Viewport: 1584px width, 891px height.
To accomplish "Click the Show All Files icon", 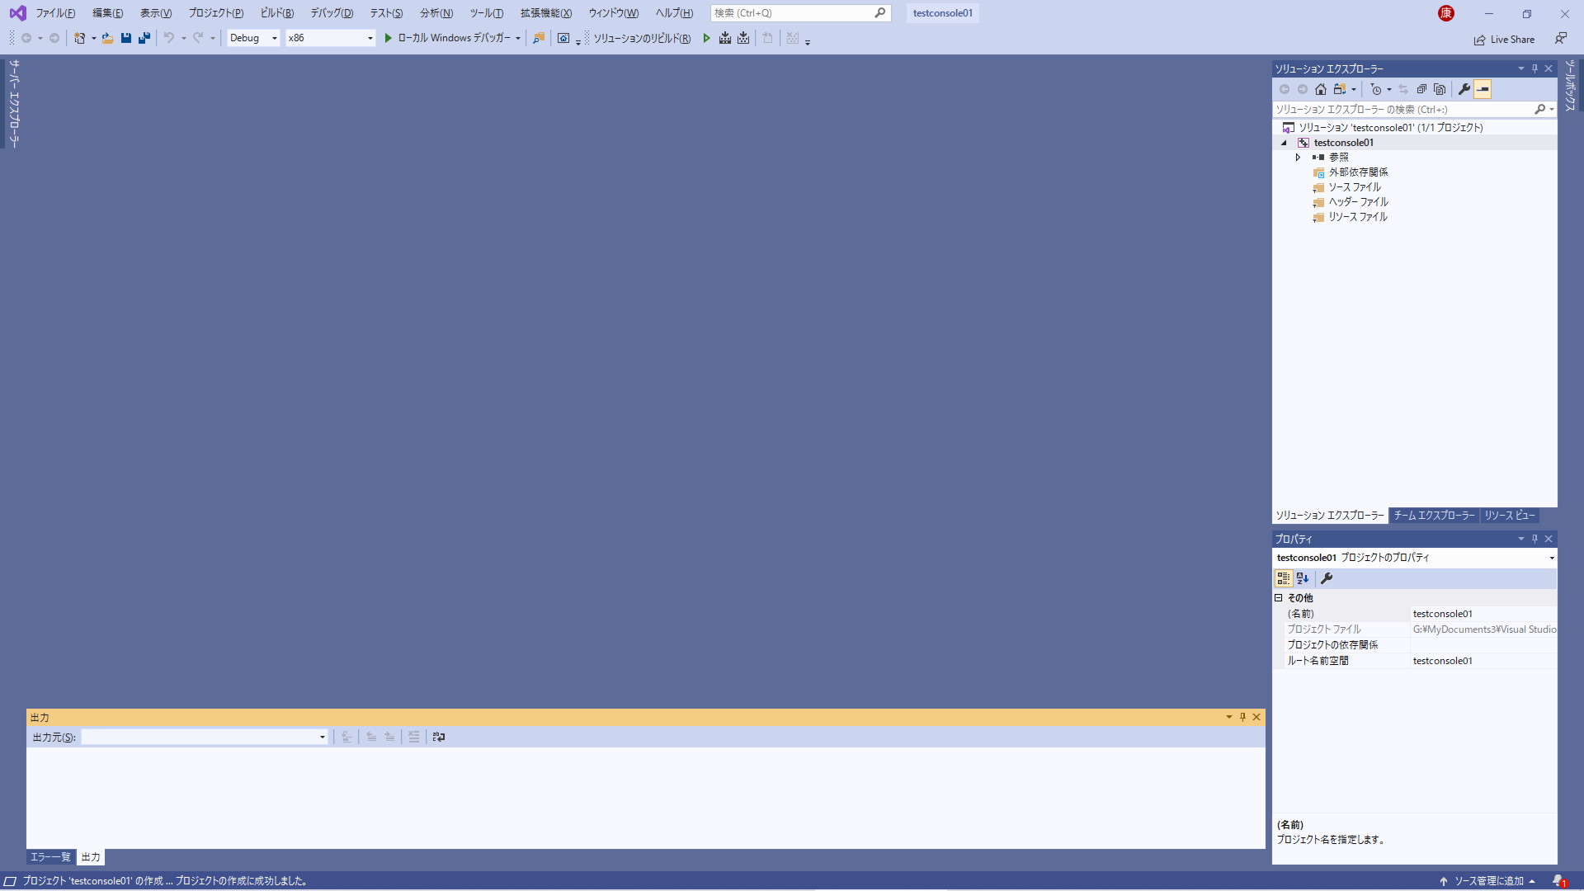I will click(x=1440, y=89).
